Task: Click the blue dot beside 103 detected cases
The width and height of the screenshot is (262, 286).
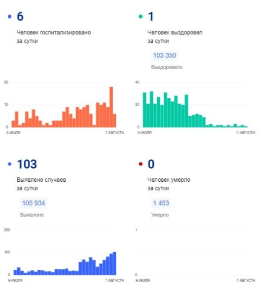Action: tap(10, 164)
